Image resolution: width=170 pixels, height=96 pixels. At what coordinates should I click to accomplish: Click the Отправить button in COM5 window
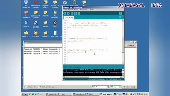point(130,45)
